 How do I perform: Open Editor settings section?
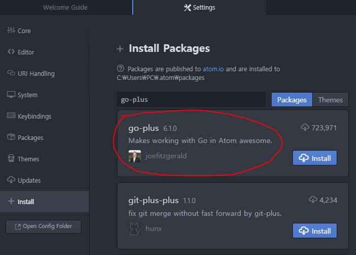[x=45, y=52]
